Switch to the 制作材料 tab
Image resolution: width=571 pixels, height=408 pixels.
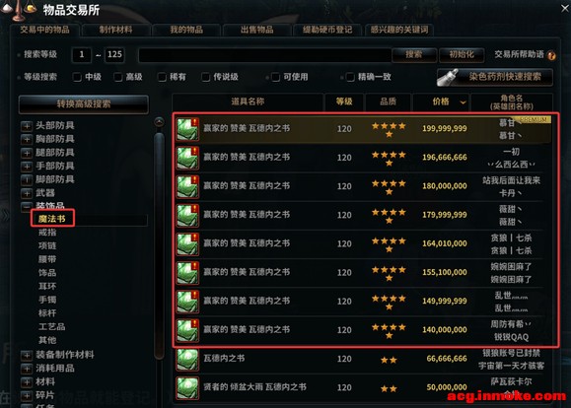[x=115, y=30]
